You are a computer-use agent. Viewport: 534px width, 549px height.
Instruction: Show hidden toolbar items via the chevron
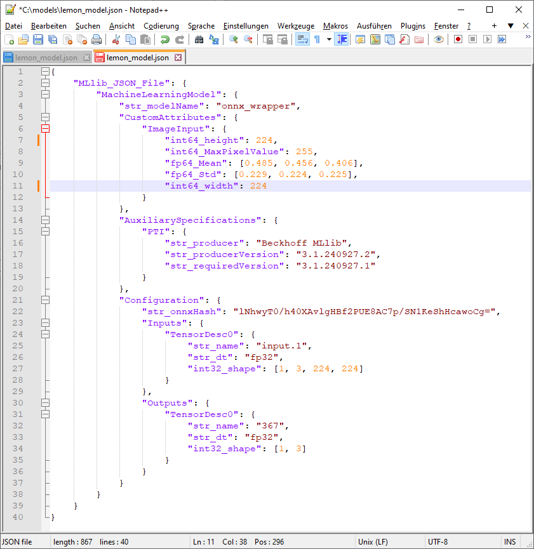click(x=528, y=37)
